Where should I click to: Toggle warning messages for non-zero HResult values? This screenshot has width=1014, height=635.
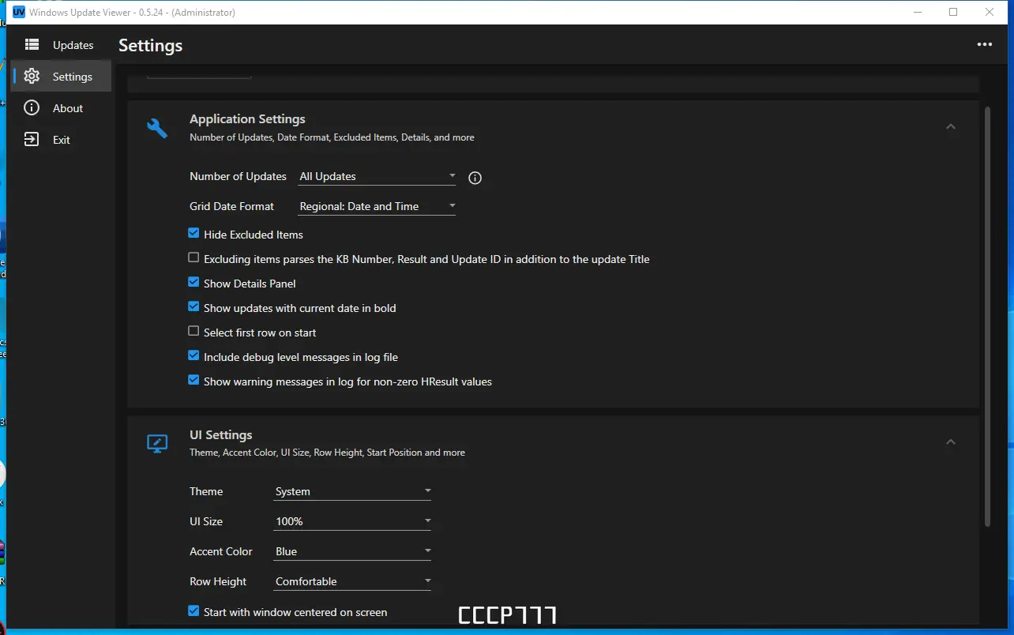[193, 381]
